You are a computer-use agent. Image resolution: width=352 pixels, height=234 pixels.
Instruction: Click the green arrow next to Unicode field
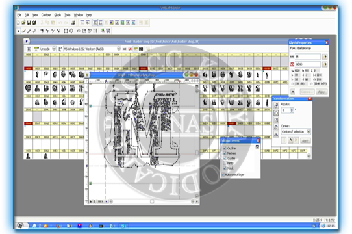tap(325, 64)
